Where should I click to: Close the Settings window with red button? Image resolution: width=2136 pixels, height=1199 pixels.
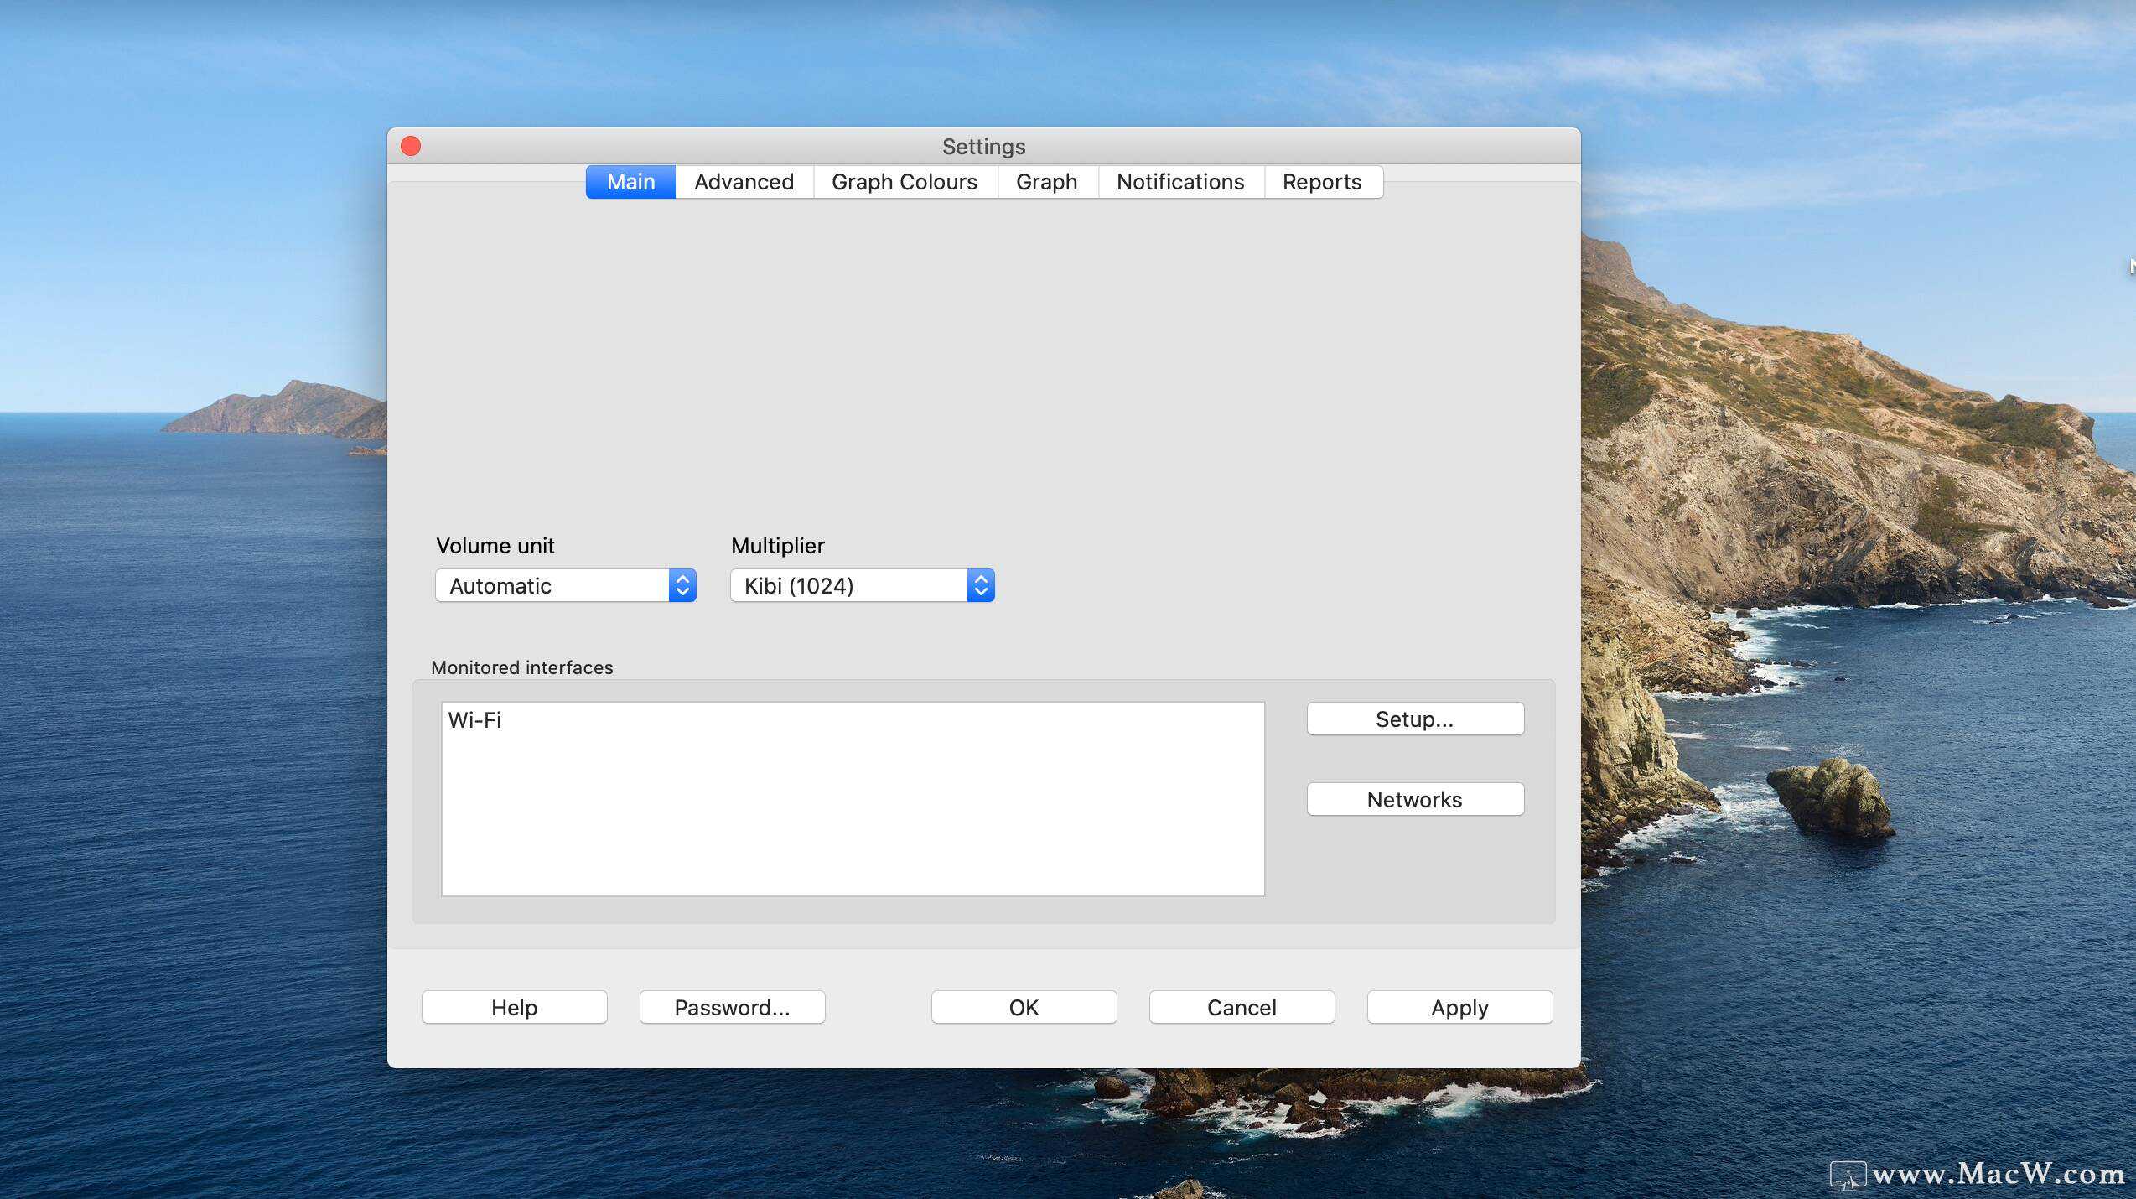(x=411, y=146)
